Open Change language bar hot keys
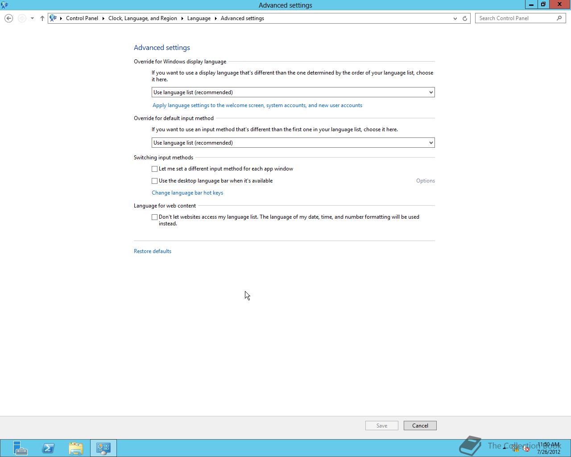The image size is (571, 457). tap(187, 193)
